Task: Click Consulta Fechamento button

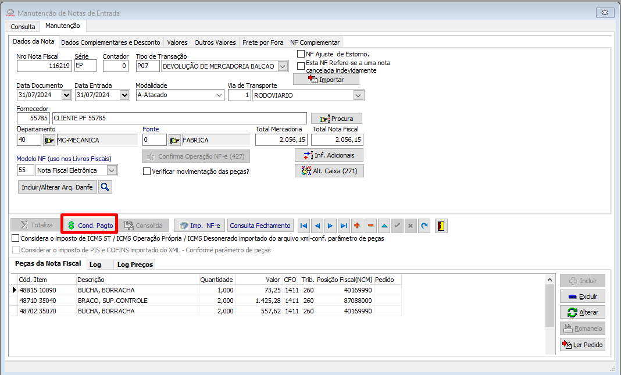Action: [x=260, y=226]
